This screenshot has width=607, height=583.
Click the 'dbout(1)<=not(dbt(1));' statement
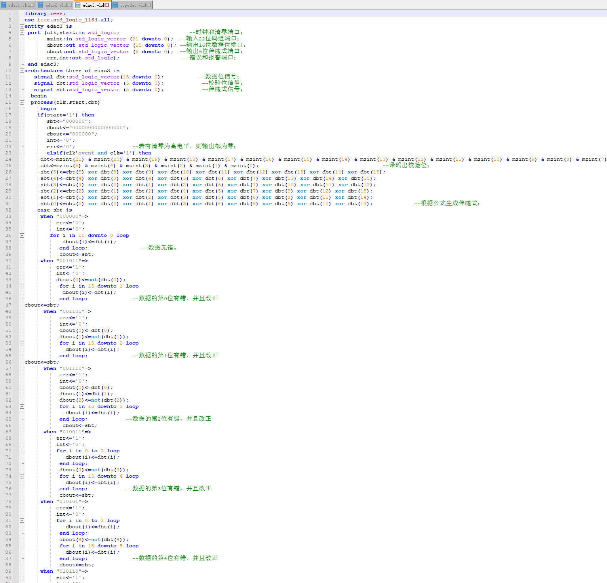[94, 337]
